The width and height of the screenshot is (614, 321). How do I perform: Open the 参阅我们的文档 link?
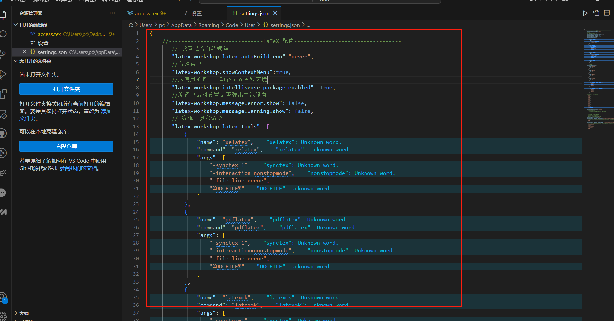coord(79,168)
